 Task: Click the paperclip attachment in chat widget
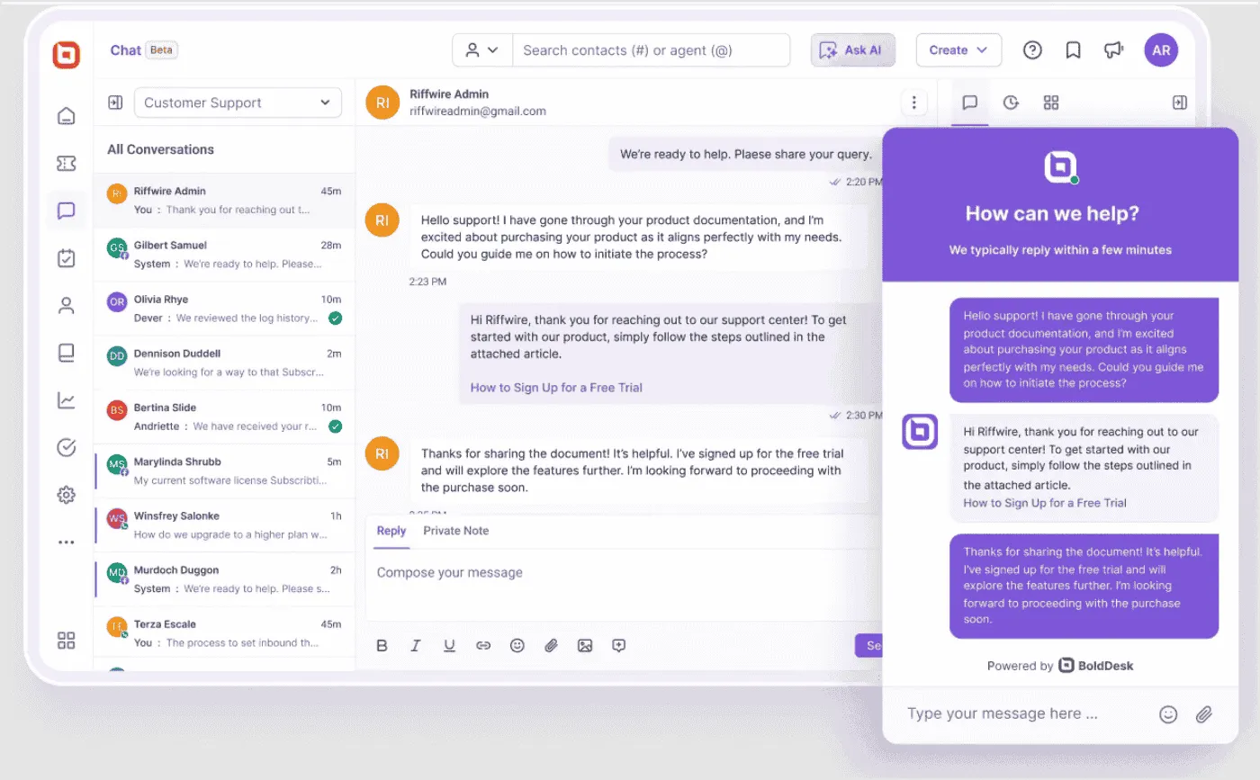(1204, 714)
